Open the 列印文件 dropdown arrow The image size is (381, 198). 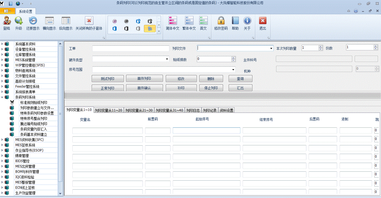pos(271,48)
